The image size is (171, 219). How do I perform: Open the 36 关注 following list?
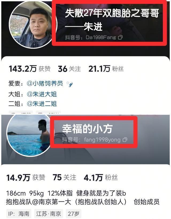(69, 69)
